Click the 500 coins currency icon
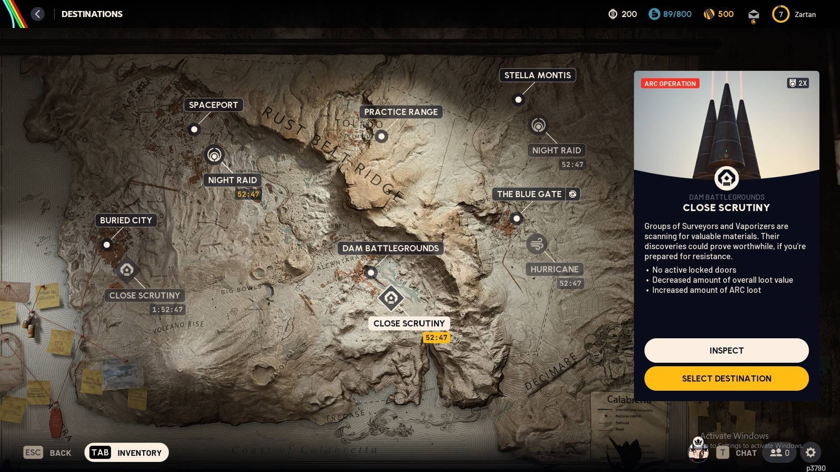This screenshot has width=840, height=472. (x=709, y=14)
